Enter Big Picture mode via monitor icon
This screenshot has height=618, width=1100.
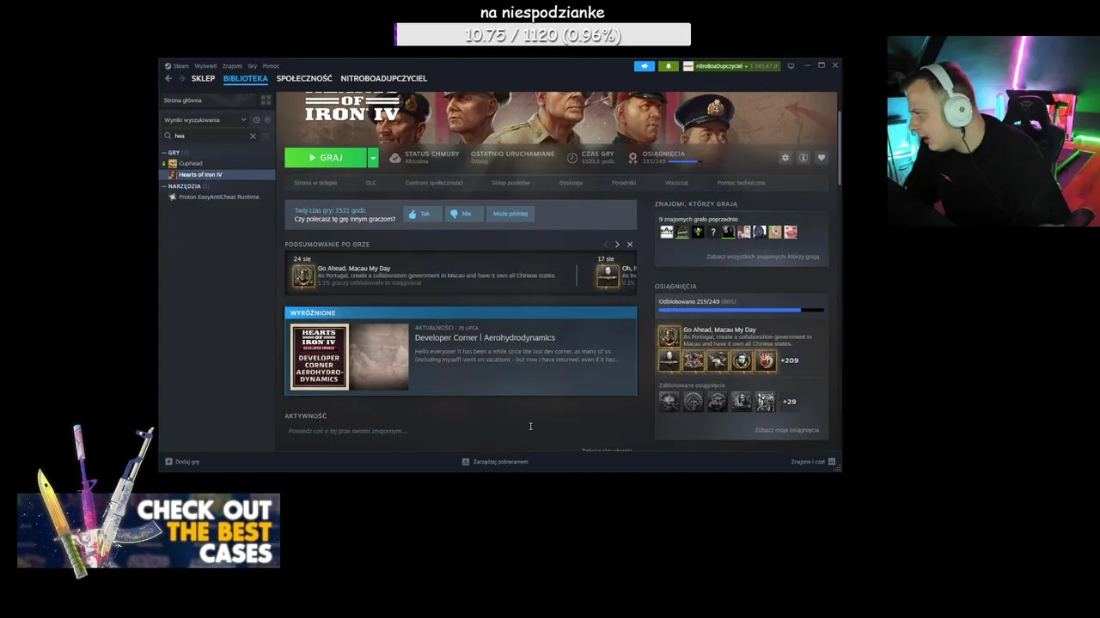[x=791, y=65]
